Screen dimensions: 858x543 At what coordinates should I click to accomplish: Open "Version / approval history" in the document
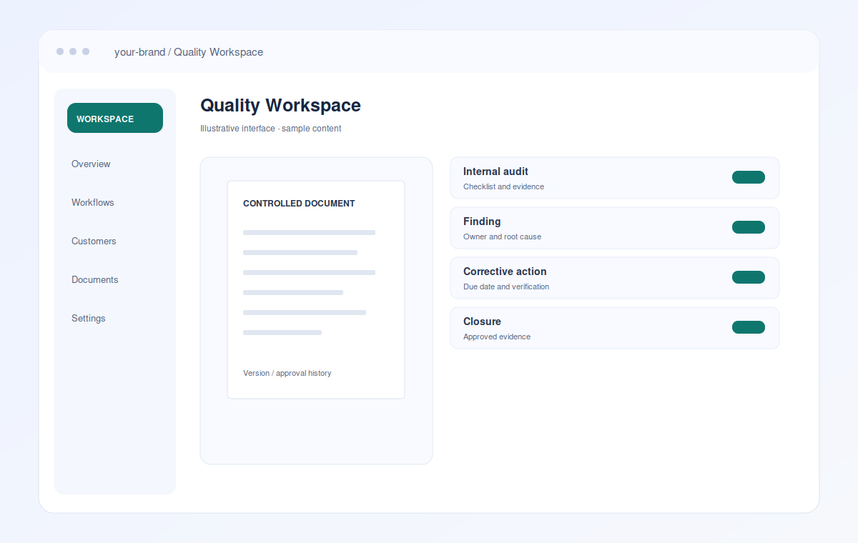287,373
